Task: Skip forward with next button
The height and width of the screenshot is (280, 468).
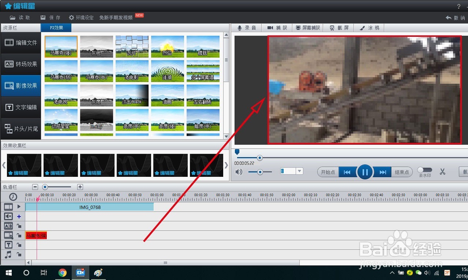Action: click(x=382, y=172)
